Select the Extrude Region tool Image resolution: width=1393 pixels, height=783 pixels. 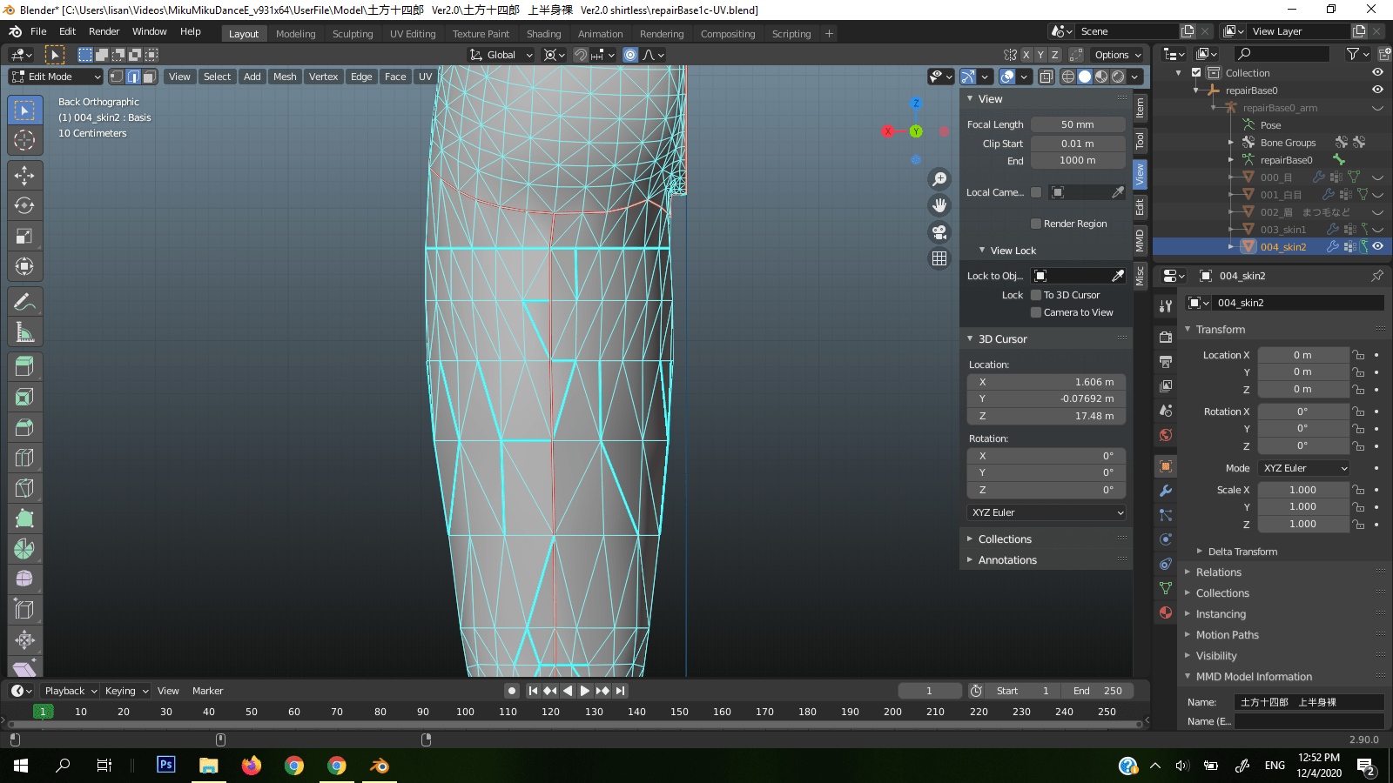click(x=24, y=367)
